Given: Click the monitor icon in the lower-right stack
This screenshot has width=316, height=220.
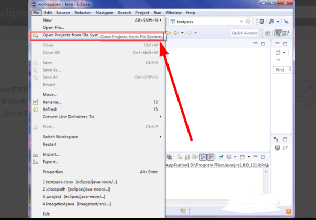Looking at the screenshot, I should coord(278,148).
